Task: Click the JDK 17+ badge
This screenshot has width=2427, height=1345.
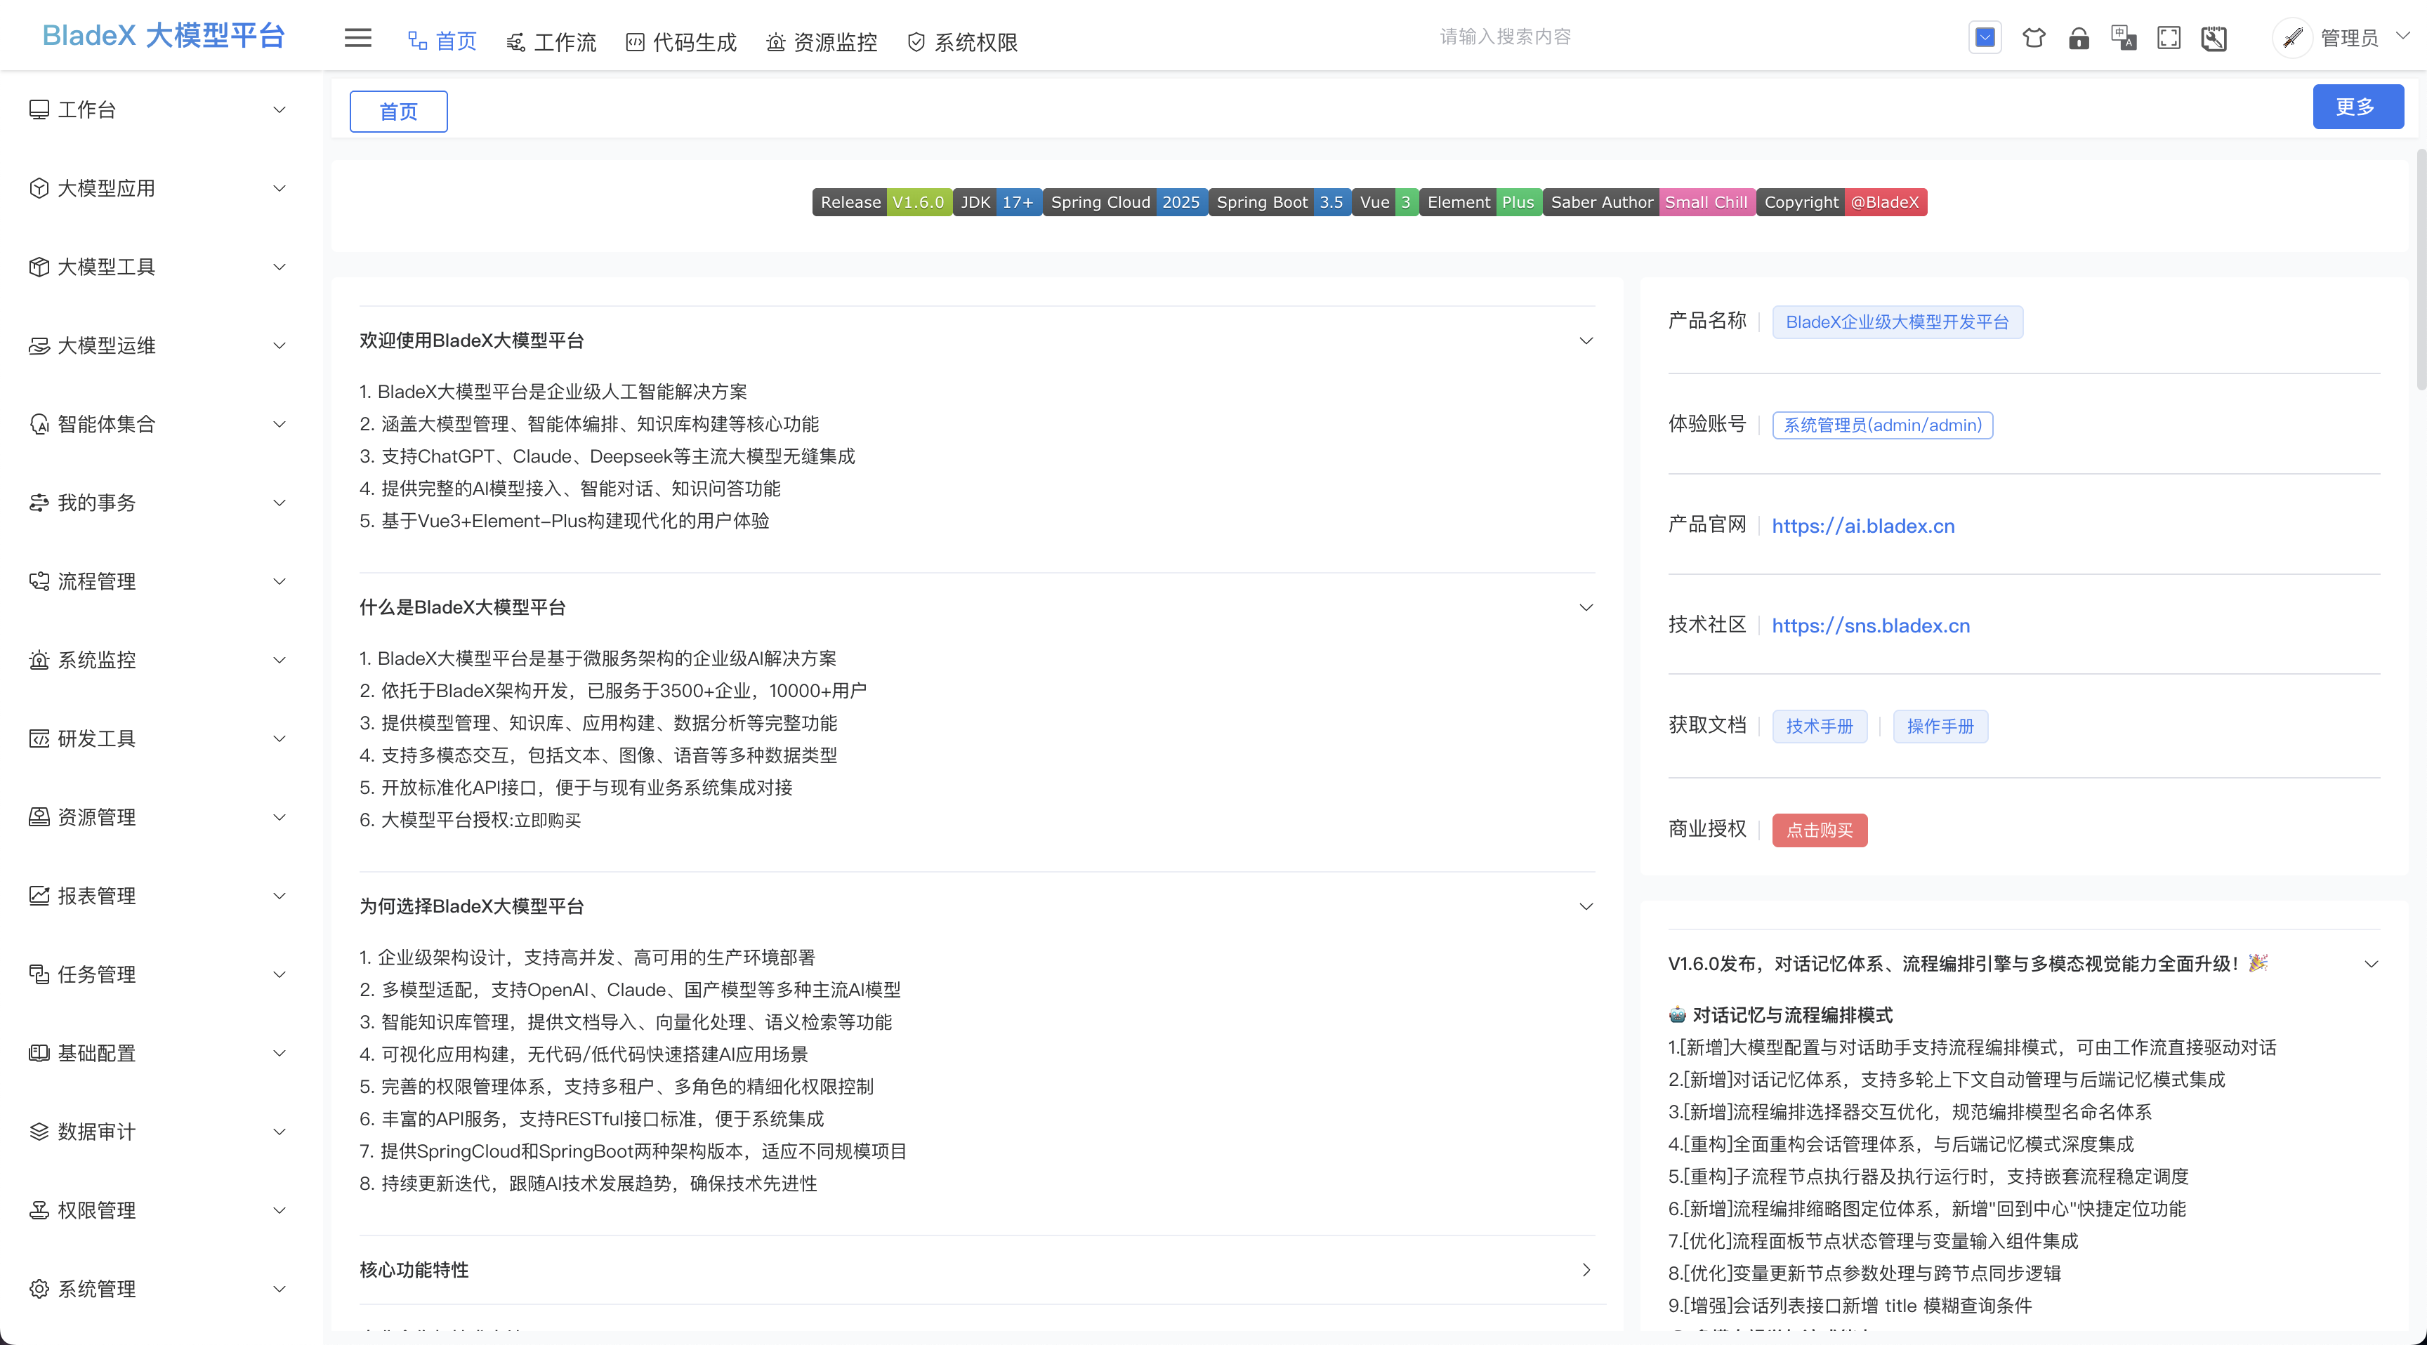Action: pos(997,201)
